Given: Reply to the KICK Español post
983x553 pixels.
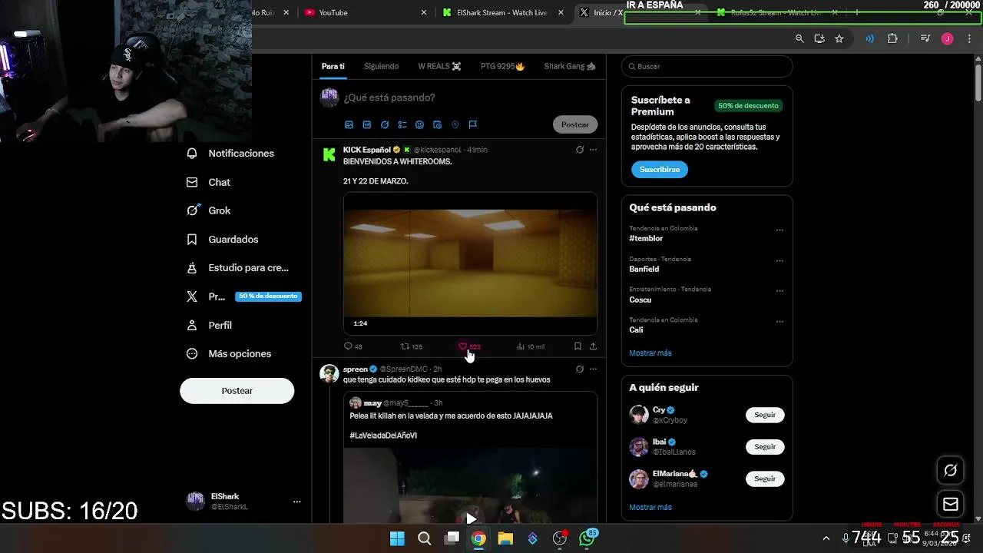Looking at the screenshot, I should [353, 346].
